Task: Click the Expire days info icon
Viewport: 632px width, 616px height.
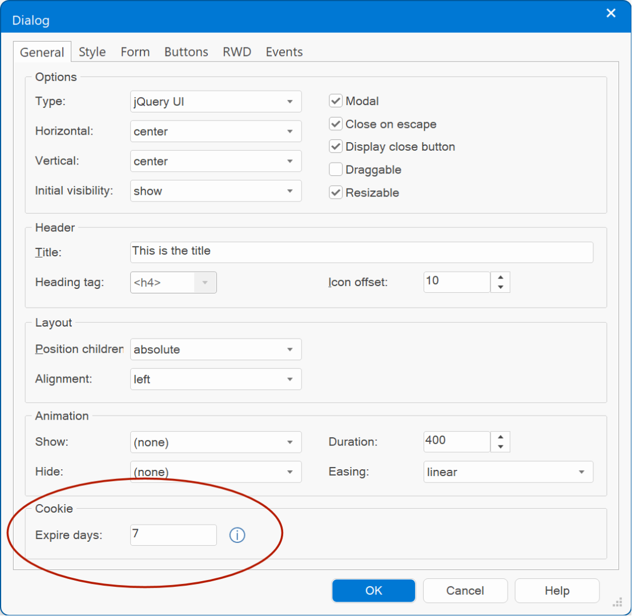Action: pyautogui.click(x=237, y=535)
